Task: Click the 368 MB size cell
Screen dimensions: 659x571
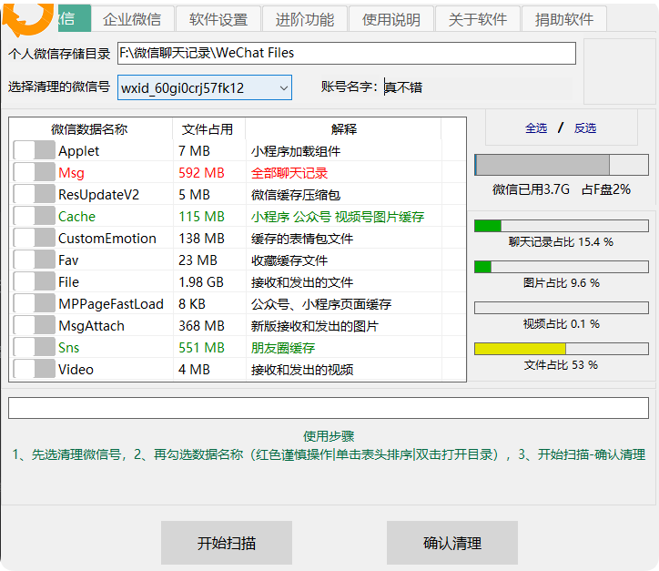Action: point(201,325)
